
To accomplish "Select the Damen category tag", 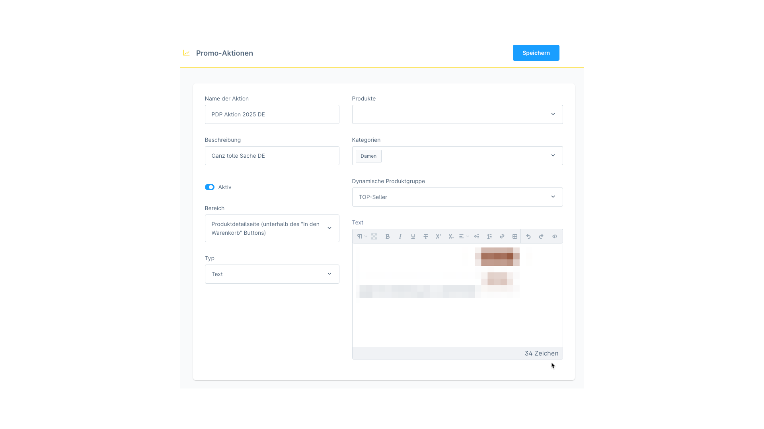I will pos(368,156).
